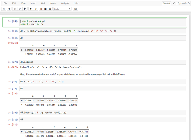Open command palette with the keyboard icon
This screenshot has width=191, height=140.
click(76, 9)
